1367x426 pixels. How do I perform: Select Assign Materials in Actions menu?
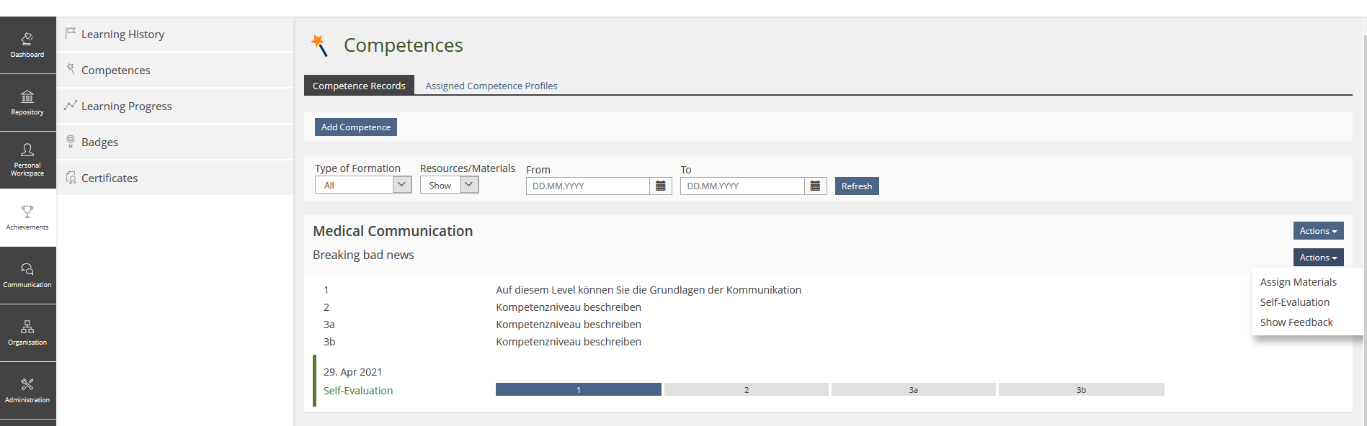1298,282
